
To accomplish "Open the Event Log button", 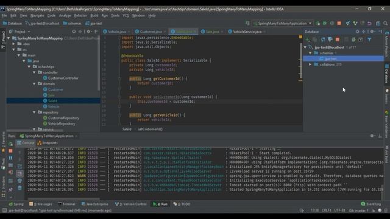I will coord(371,204).
